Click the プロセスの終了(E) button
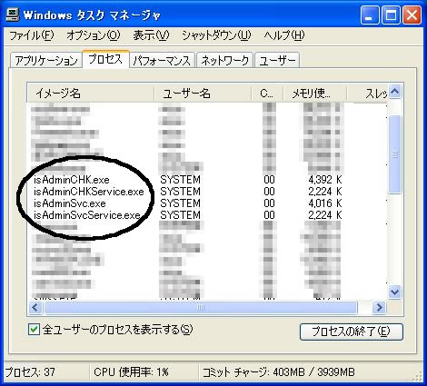The image size is (427, 386). click(352, 332)
